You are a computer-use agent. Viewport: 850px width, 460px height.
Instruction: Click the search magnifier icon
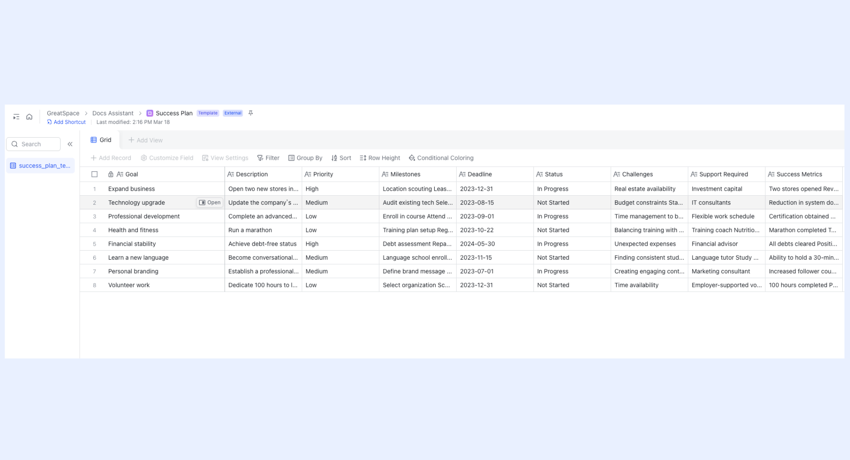(x=15, y=144)
